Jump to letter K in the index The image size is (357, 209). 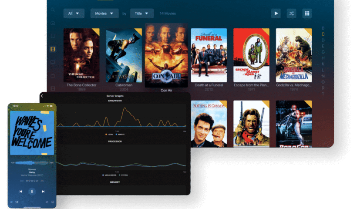tap(323, 64)
